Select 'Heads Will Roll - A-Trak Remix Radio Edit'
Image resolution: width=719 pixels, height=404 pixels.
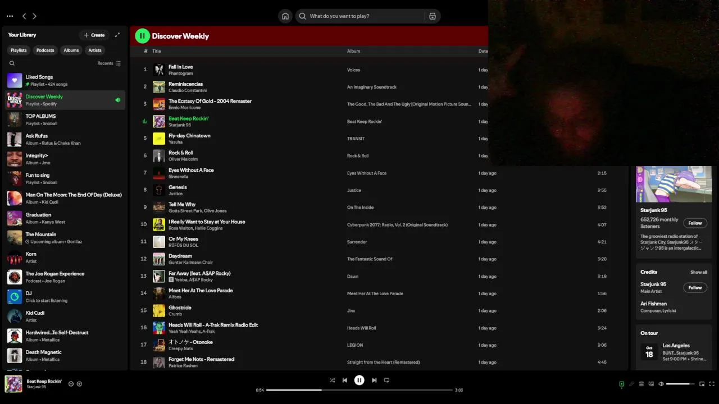pos(213,325)
